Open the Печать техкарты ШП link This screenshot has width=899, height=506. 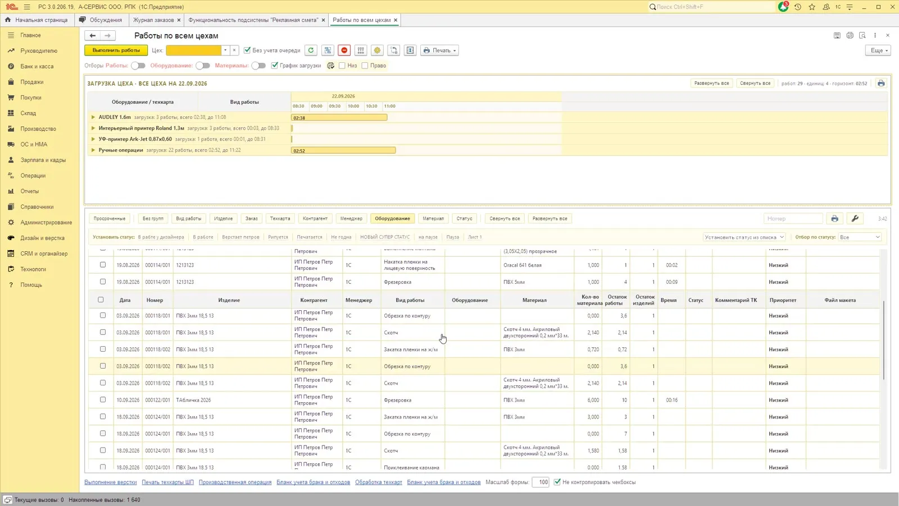(167, 482)
